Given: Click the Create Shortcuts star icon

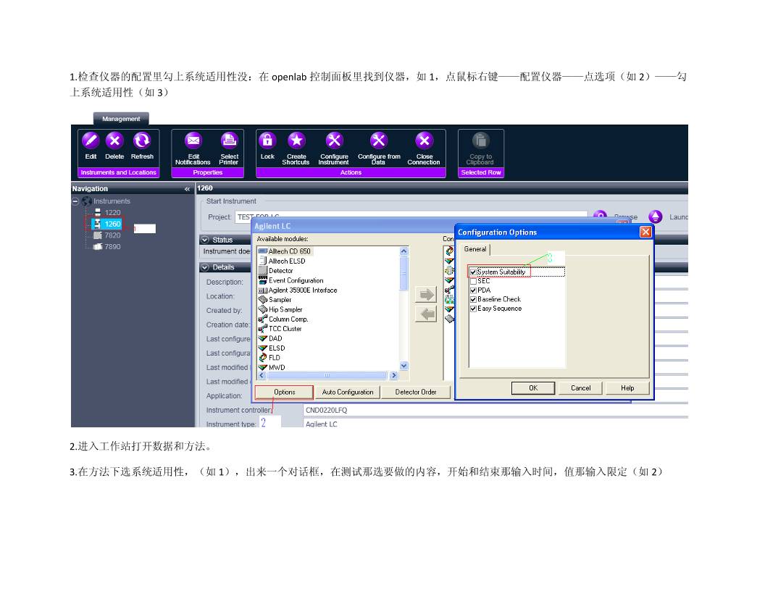Looking at the screenshot, I should click(x=296, y=141).
